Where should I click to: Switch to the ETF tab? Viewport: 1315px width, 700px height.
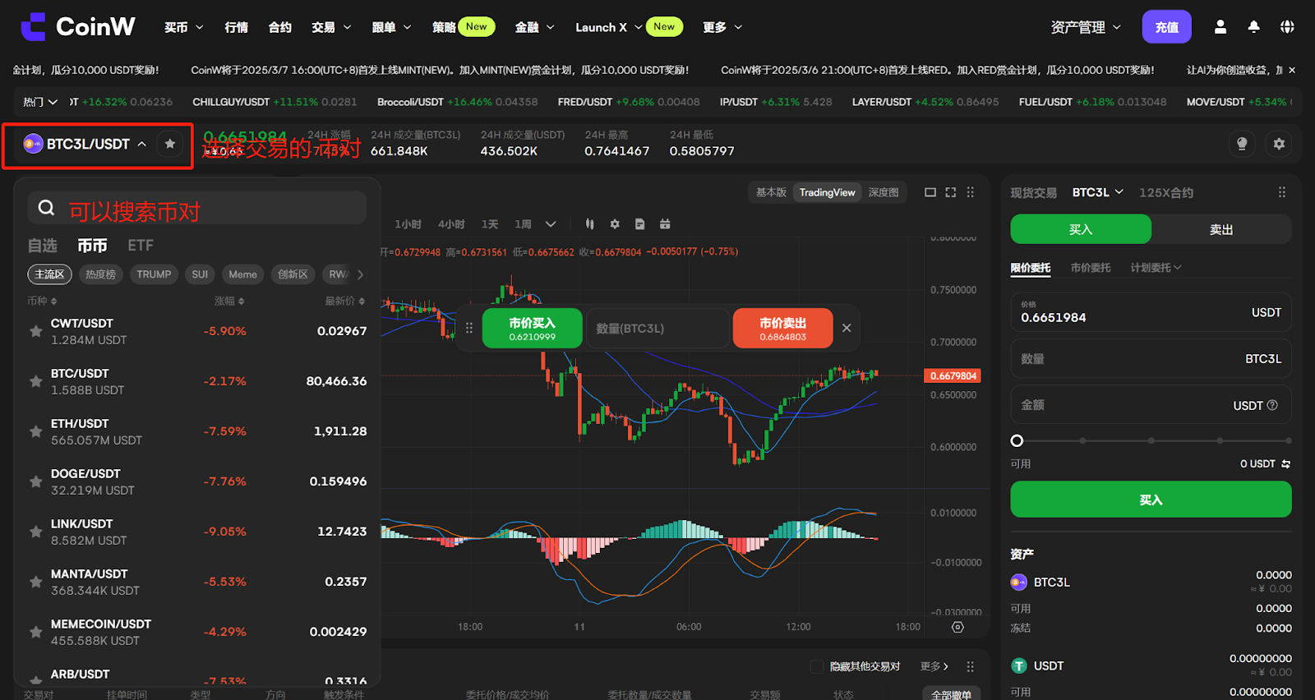pos(141,246)
